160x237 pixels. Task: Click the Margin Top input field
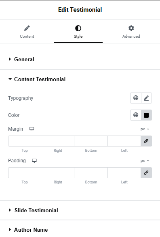click(x=25, y=141)
